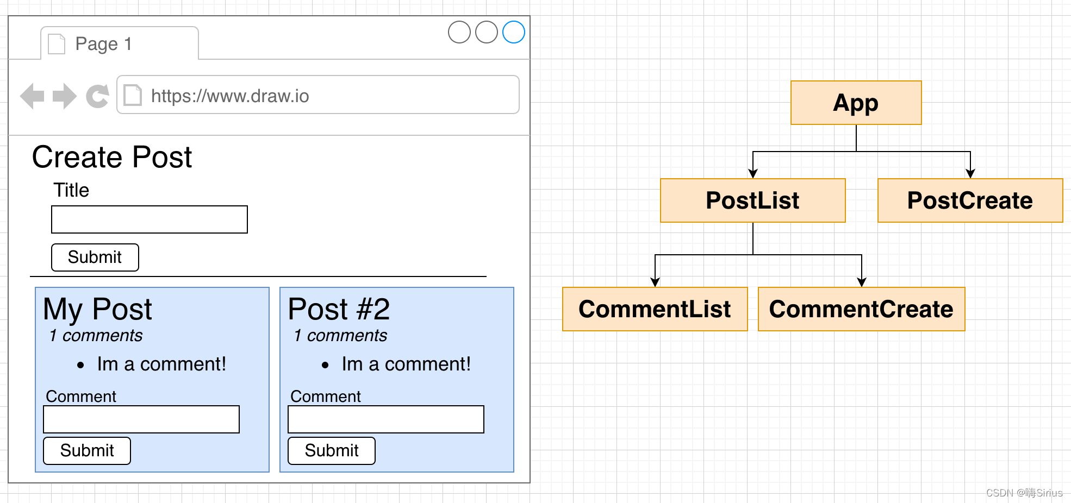Submit the comment under Post #2
This screenshot has height=503, width=1071.
click(x=332, y=451)
